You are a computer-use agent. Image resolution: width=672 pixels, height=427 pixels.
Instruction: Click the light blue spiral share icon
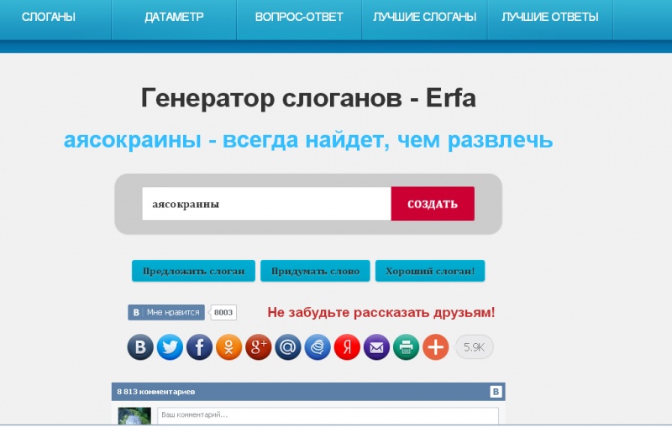point(318,347)
